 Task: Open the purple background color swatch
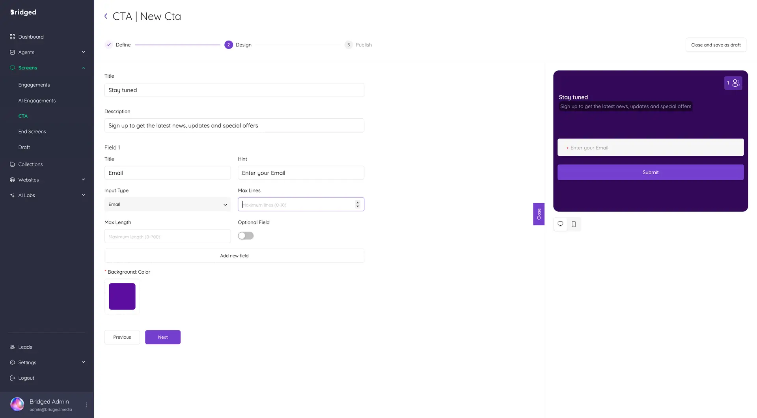[122, 297]
